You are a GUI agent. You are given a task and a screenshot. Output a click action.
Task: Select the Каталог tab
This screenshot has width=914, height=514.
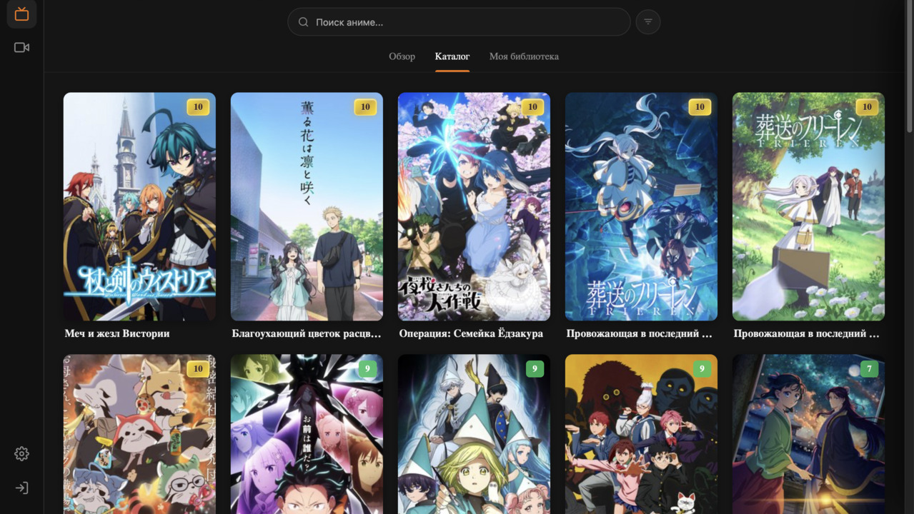click(x=452, y=56)
